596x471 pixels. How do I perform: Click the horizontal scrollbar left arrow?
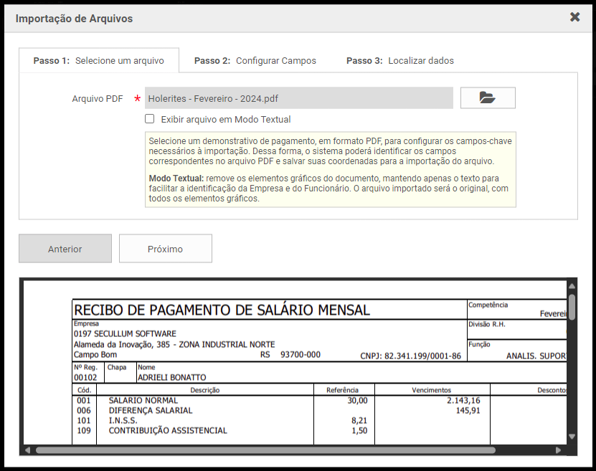click(x=27, y=450)
